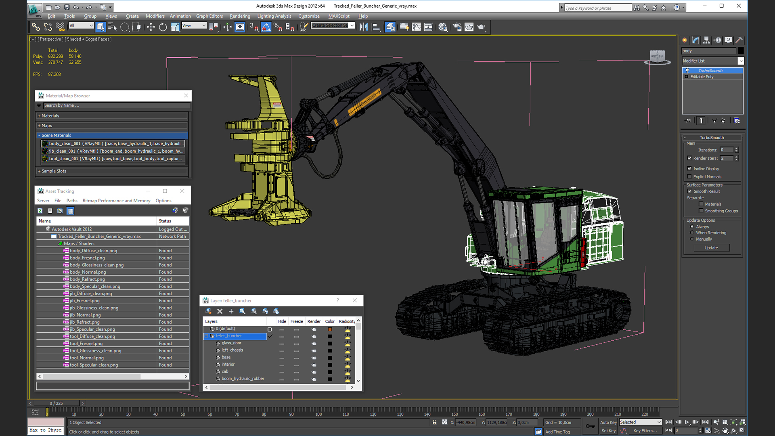Open the Material Editor from toolbar

click(x=443, y=27)
